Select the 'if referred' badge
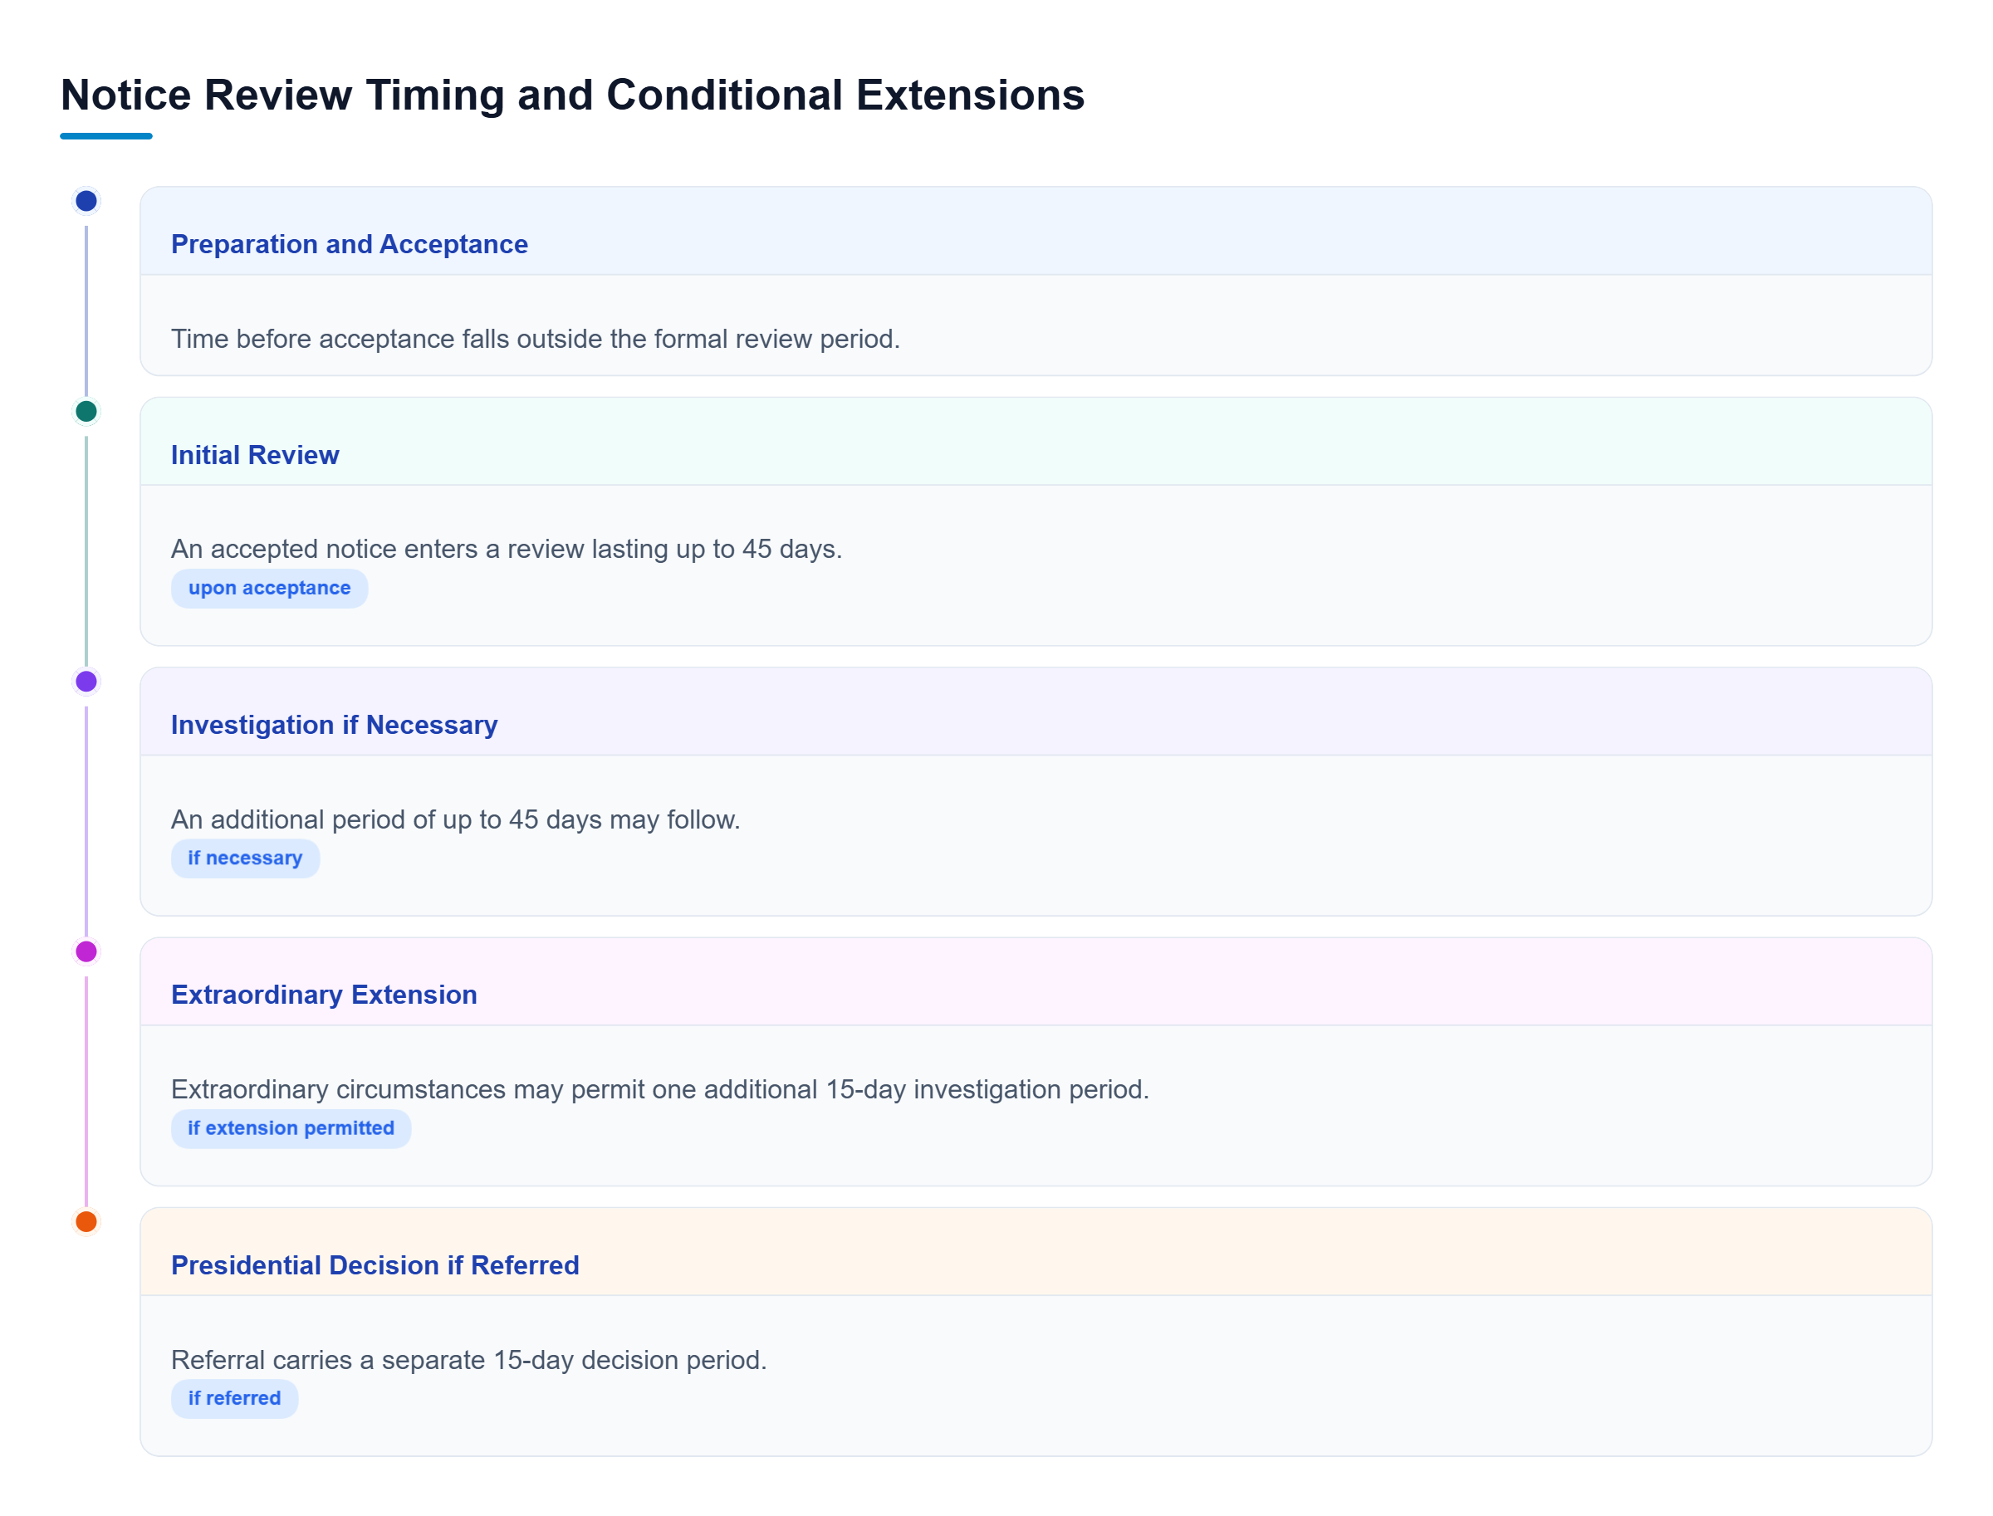This screenshot has height=1516, width=1993. pyautogui.click(x=234, y=1398)
